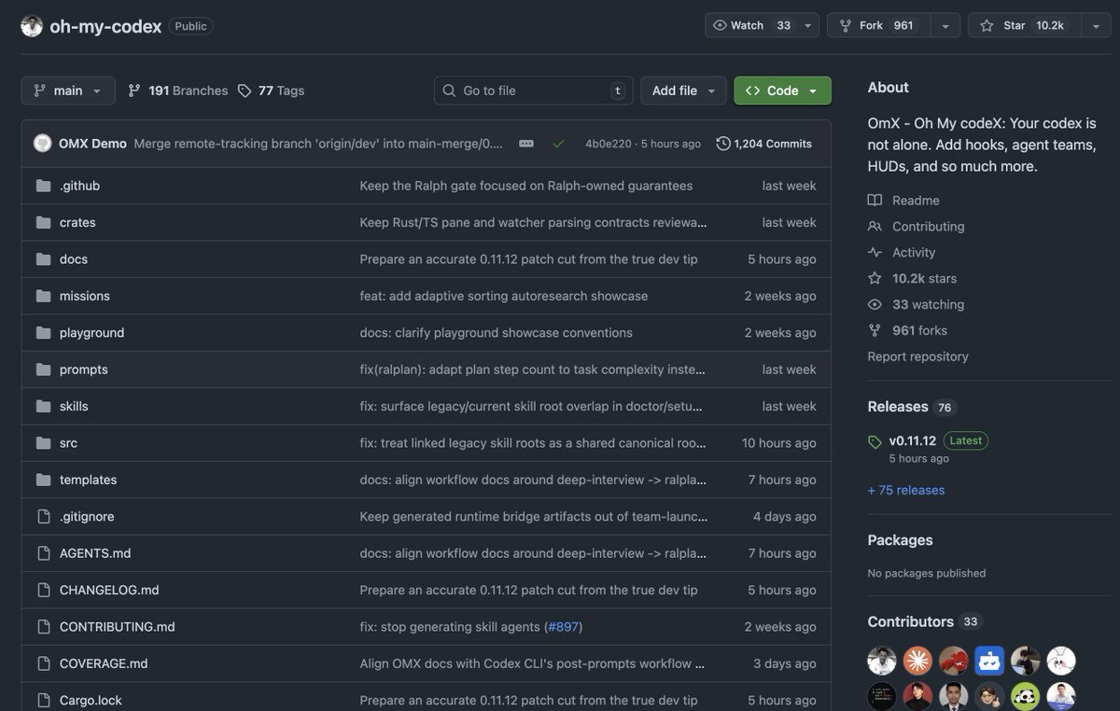This screenshot has height=711, width=1120.
Task: Open the Releases 76 heading
Action: [912, 407]
